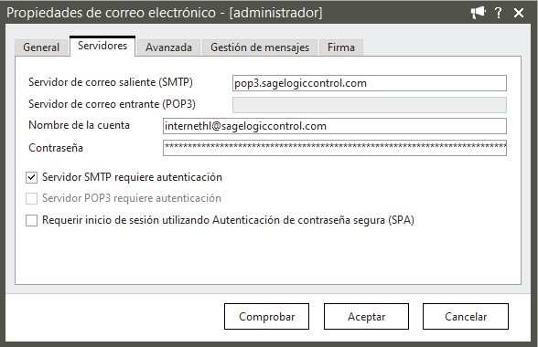Click the 'Nombre de la cuenta' label
The width and height of the screenshot is (538, 347).
79,125
